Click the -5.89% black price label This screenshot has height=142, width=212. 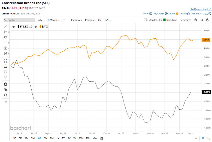click(206, 92)
